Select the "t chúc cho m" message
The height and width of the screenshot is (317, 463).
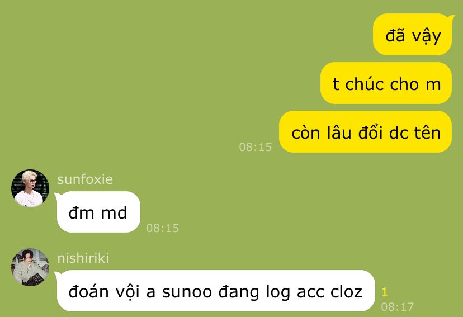386,83
